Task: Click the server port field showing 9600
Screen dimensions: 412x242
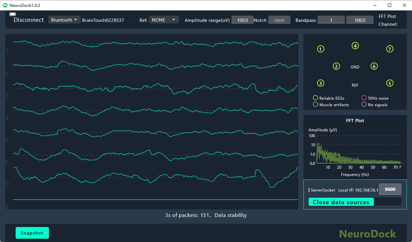Action: [390, 189]
